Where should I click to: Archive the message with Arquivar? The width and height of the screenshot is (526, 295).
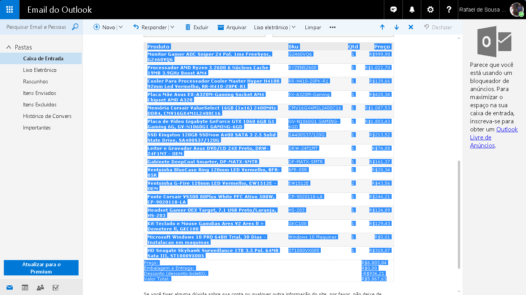[x=232, y=27]
